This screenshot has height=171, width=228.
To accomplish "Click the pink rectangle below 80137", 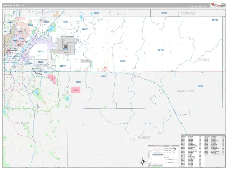I will click(x=76, y=90).
